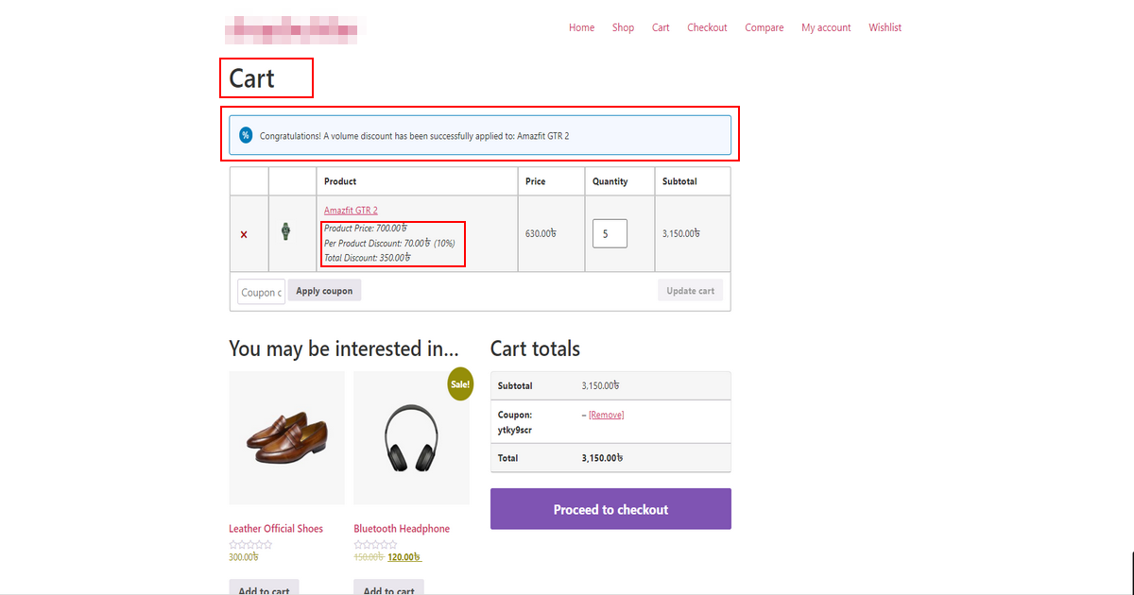This screenshot has height=595, width=1134.
Task: Proceed to checkout
Action: tap(610, 509)
